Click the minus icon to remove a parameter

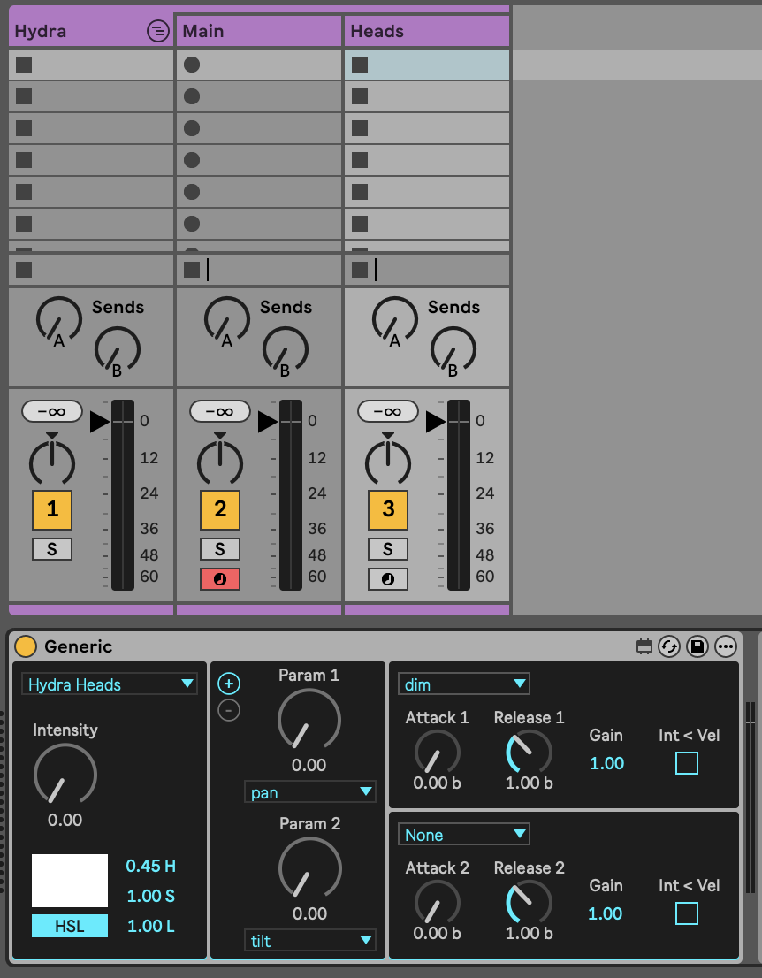[229, 710]
